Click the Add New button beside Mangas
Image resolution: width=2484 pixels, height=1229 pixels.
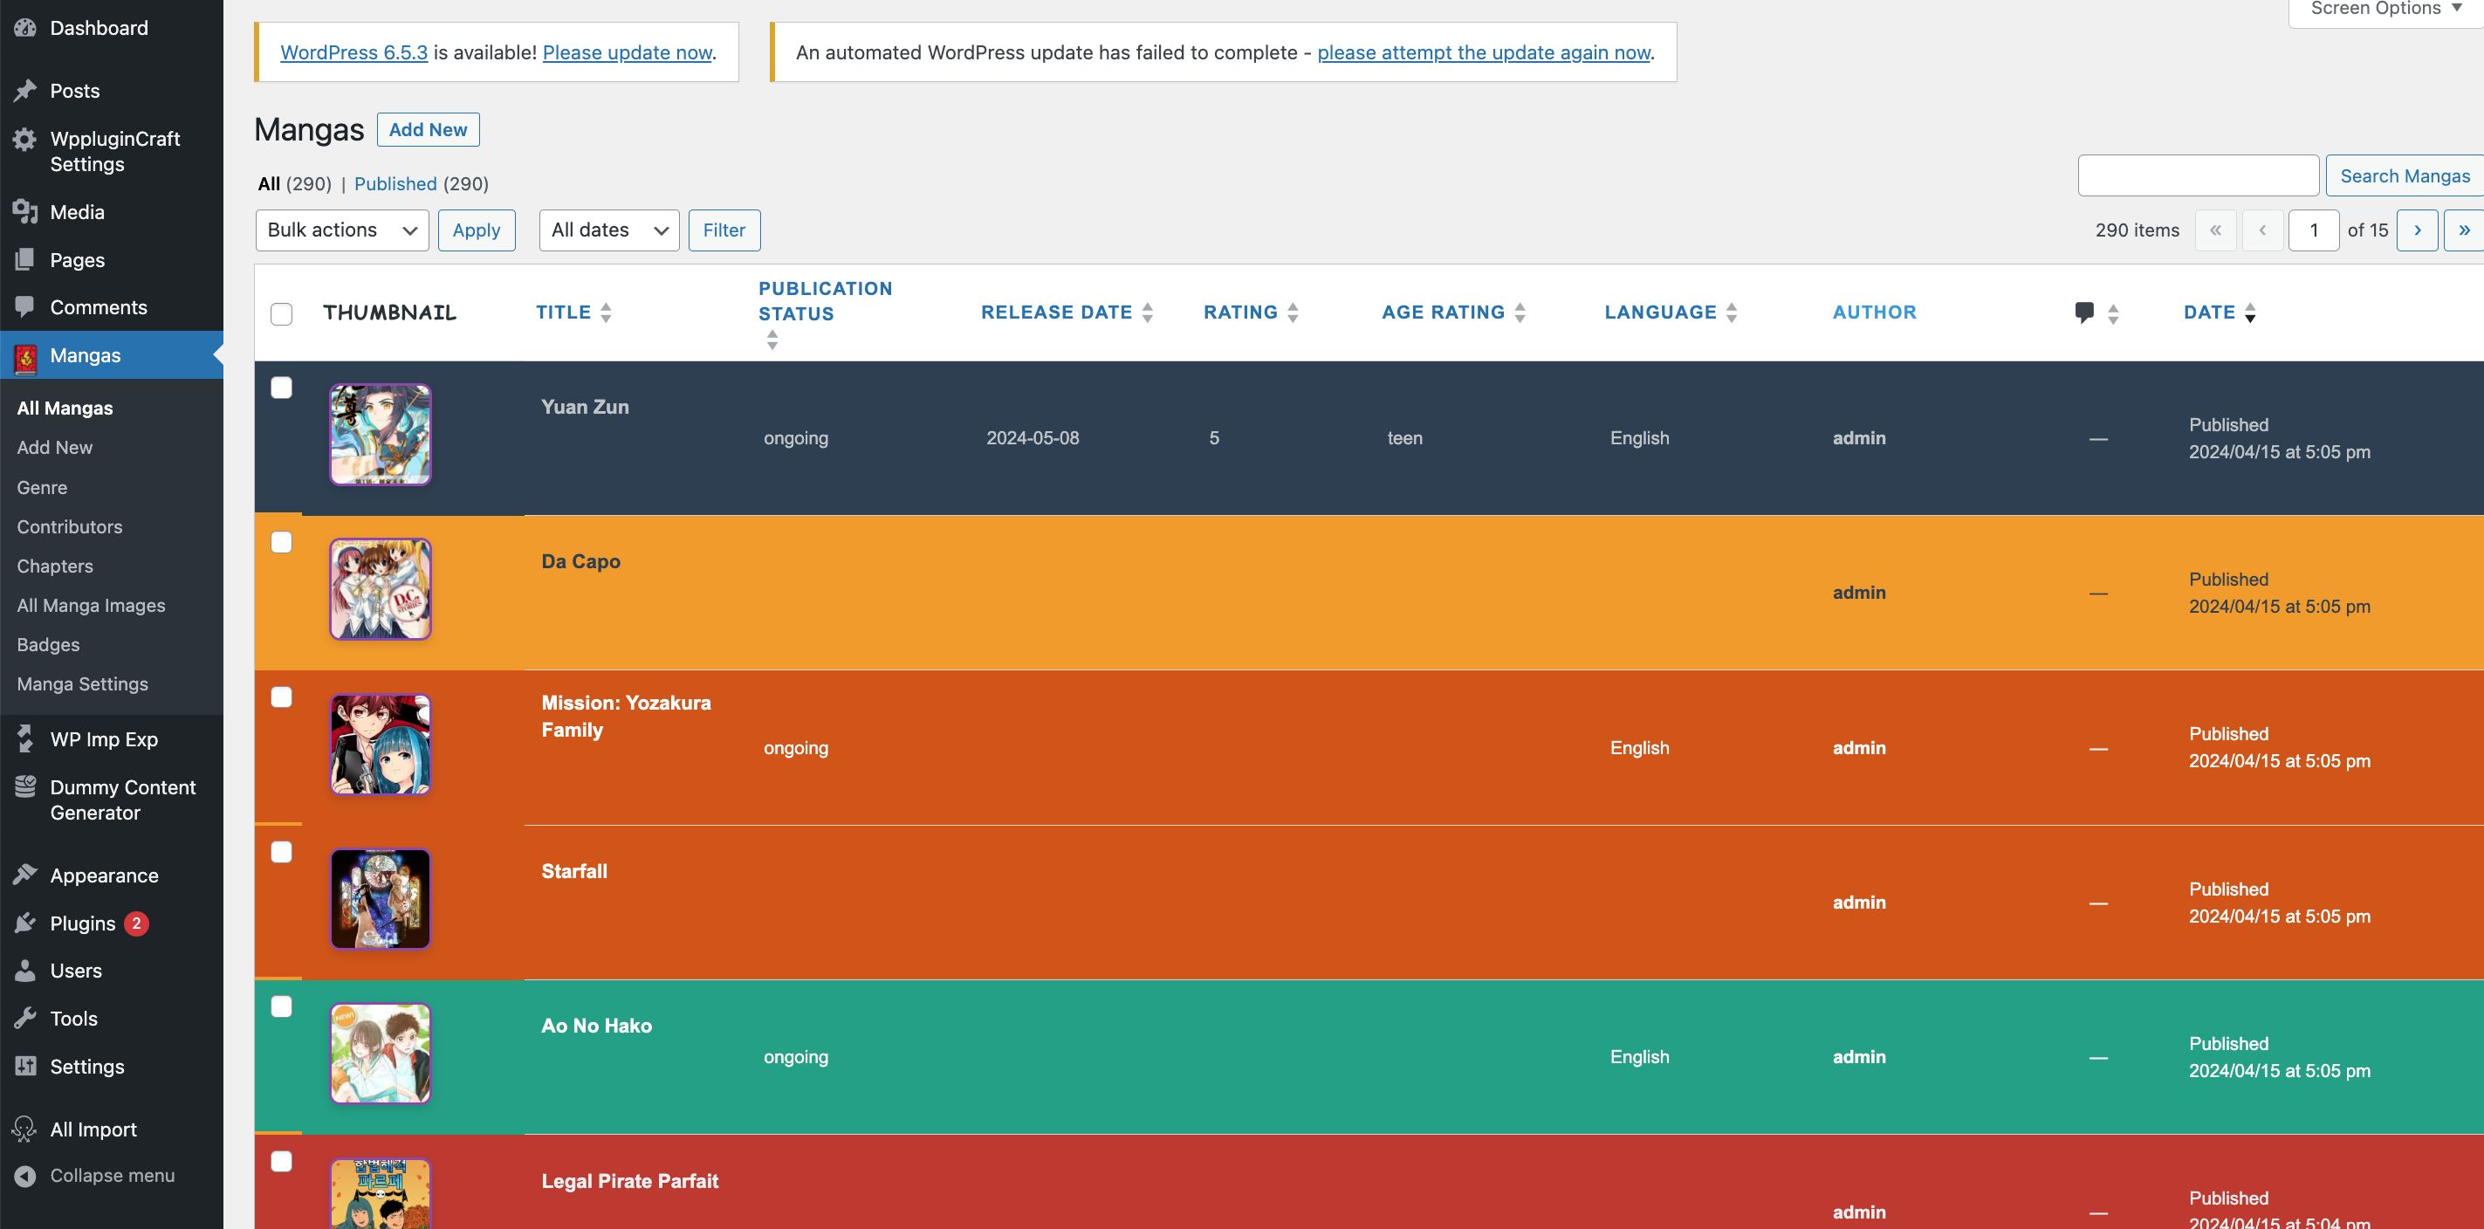tap(427, 130)
